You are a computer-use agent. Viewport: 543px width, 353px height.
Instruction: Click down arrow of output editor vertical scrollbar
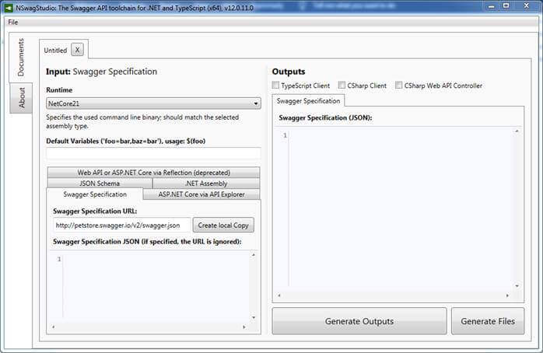click(517, 286)
